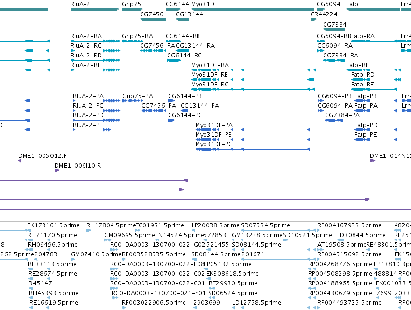Select the DME1-005O12.F feature
The height and width of the screenshot is (310, 411).
[x=20, y=161]
